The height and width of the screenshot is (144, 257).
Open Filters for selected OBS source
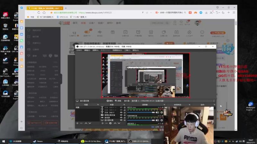[118, 101]
